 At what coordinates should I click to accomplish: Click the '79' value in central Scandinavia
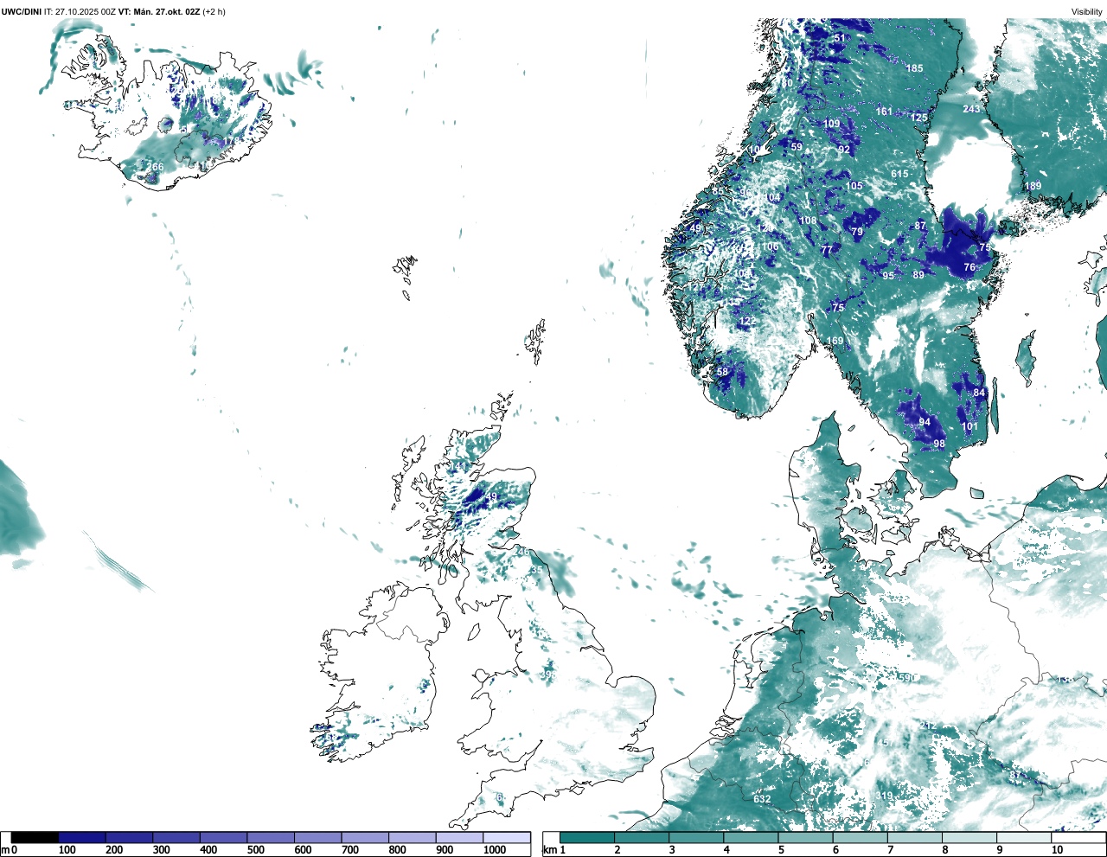click(857, 232)
